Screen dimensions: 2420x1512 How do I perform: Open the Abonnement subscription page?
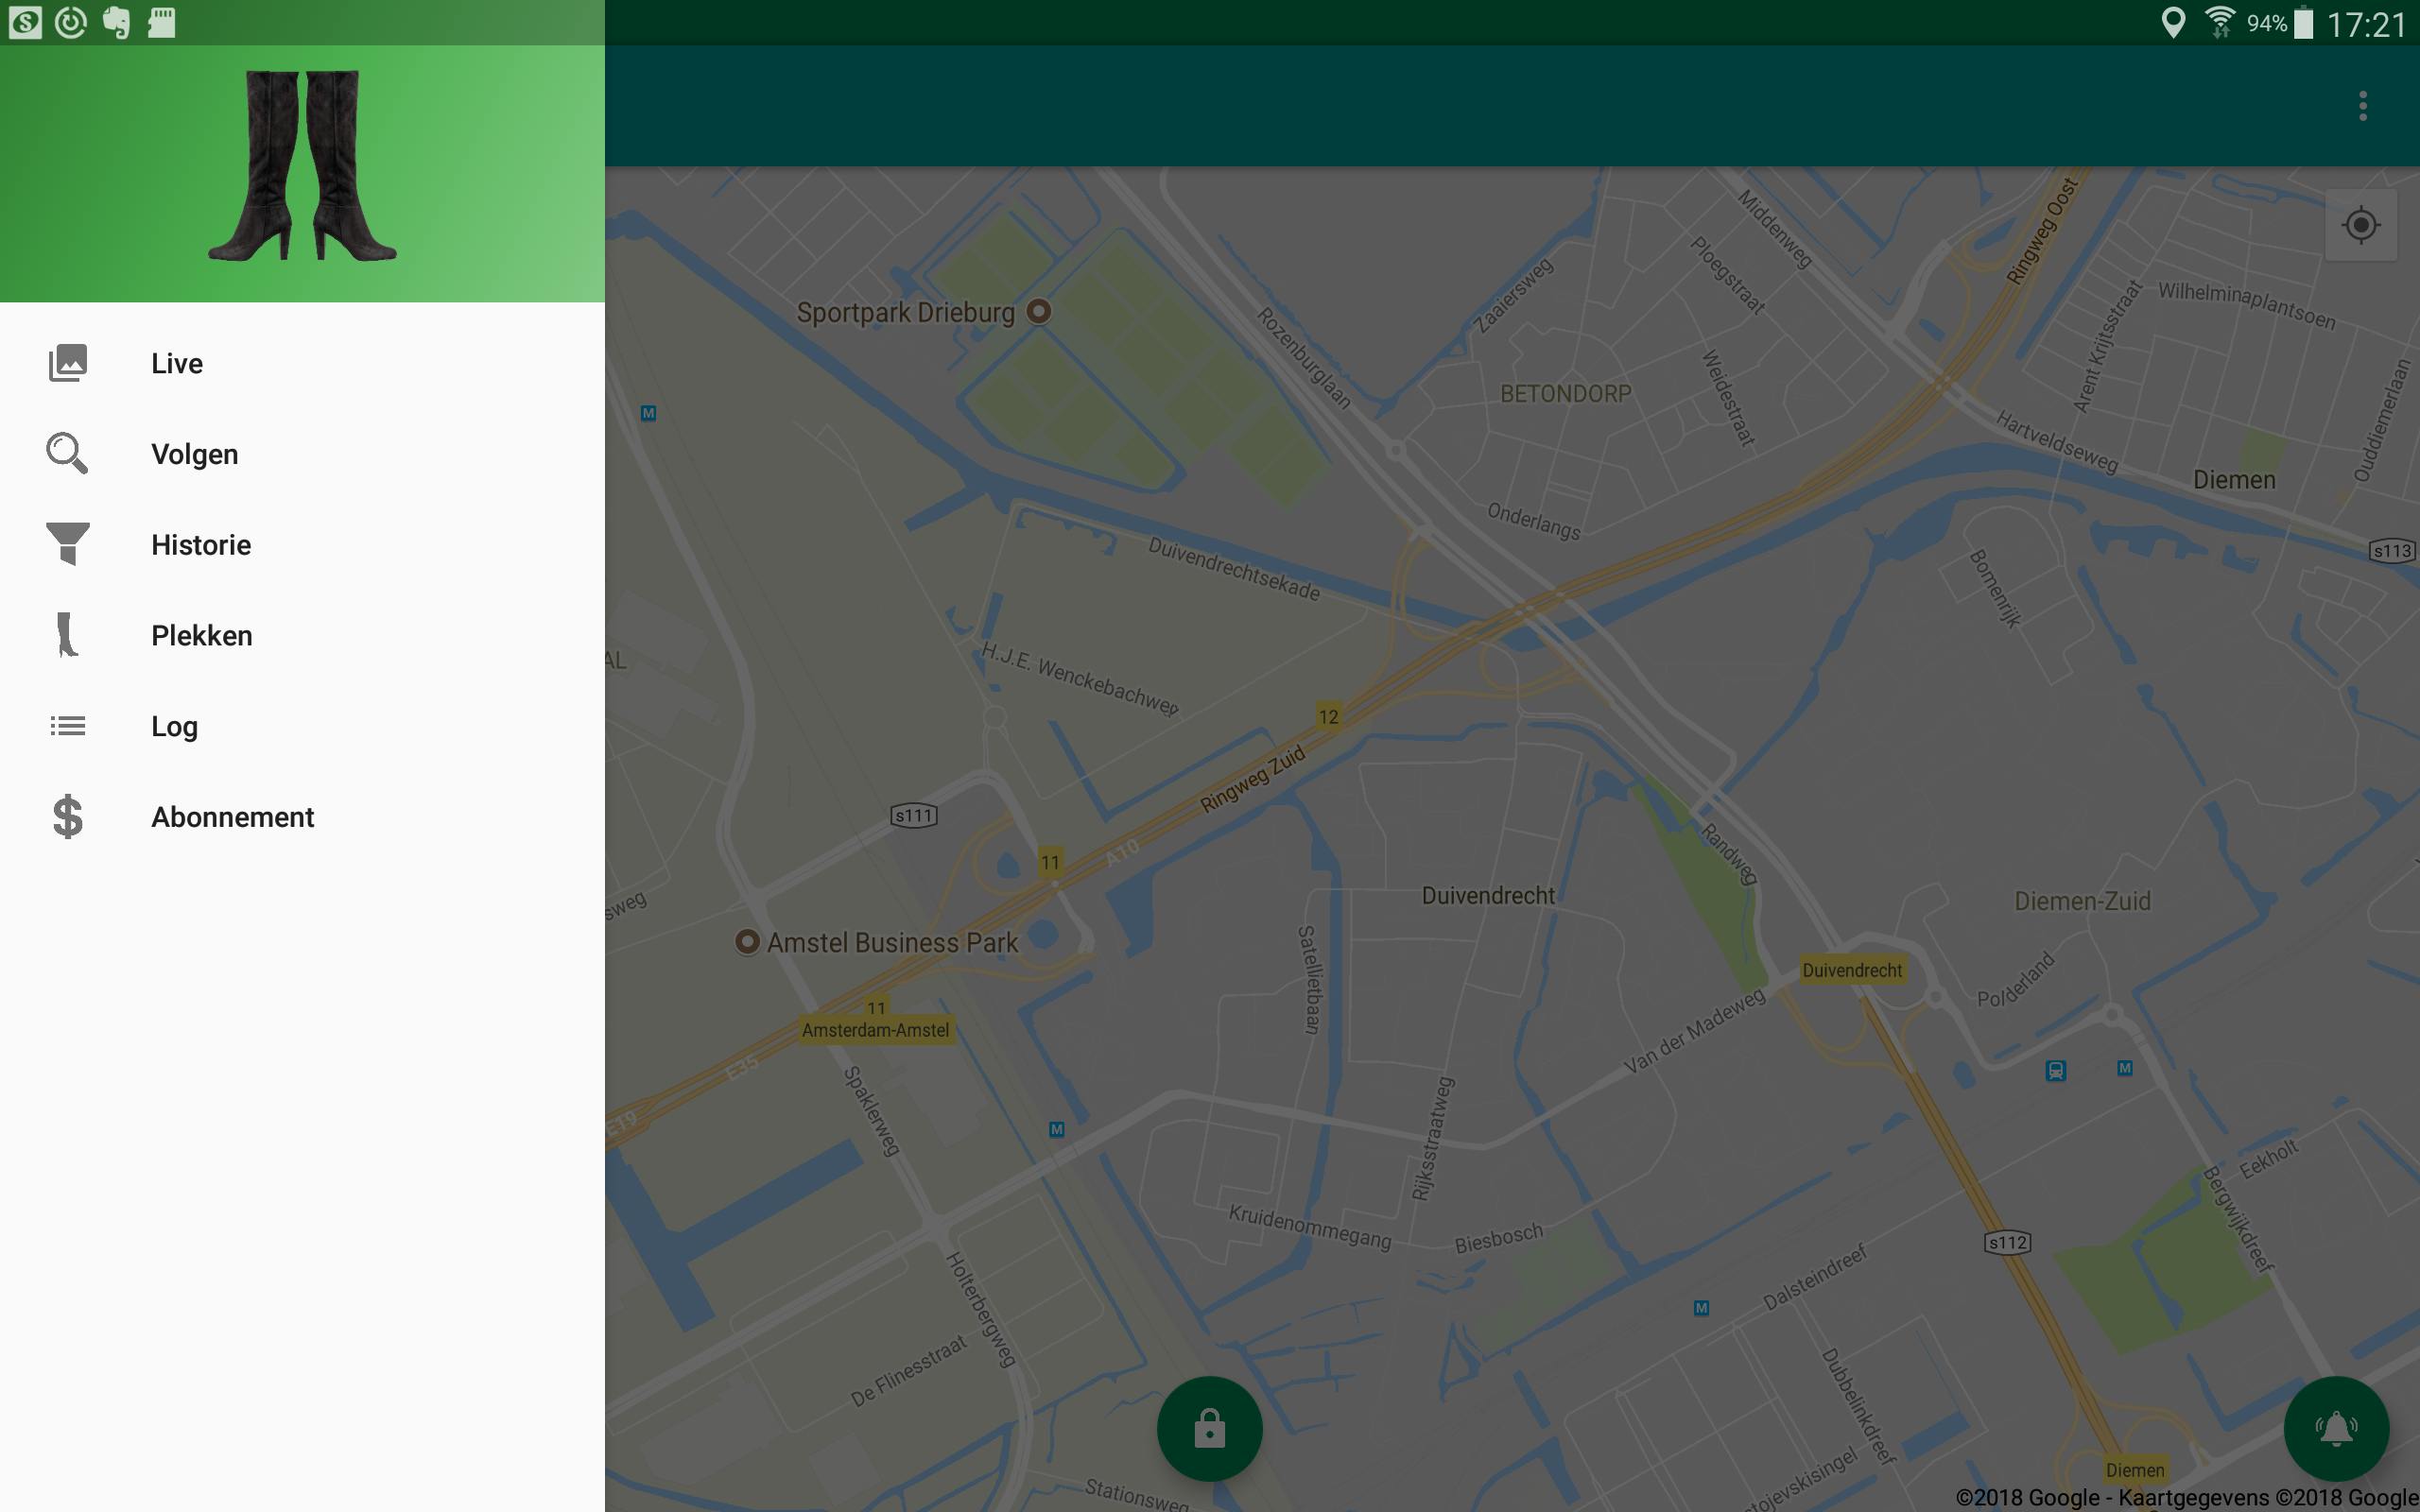click(233, 817)
